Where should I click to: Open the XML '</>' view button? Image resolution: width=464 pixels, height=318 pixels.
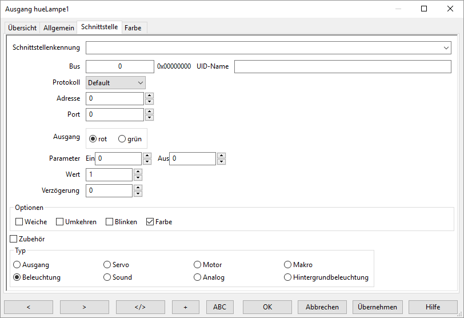(140, 307)
